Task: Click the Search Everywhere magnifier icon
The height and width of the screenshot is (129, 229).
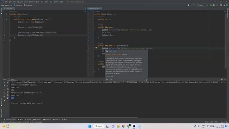Action: click(x=221, y=5)
